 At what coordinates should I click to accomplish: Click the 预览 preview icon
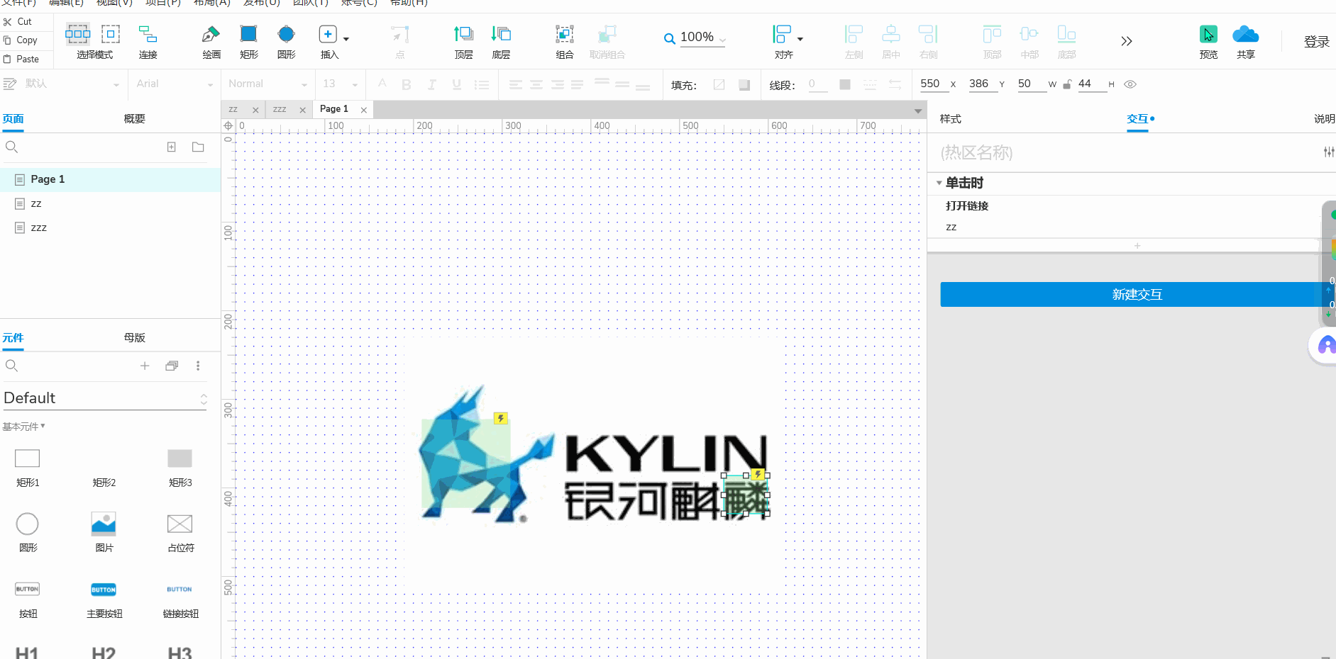point(1208,33)
